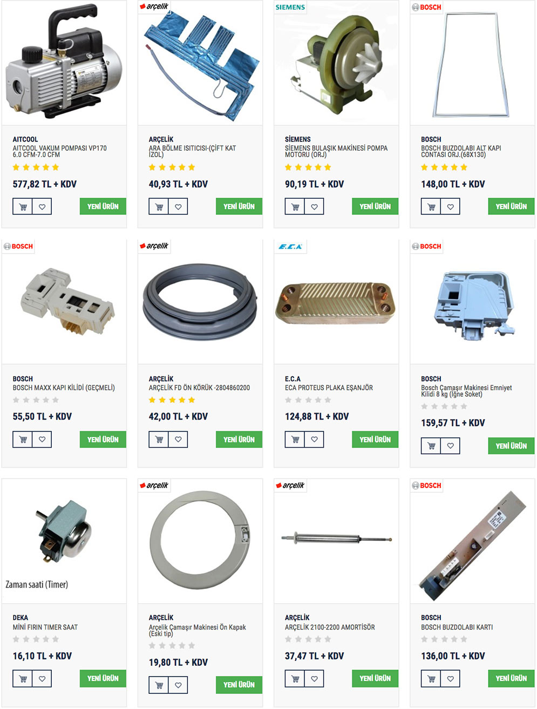537x709 pixels.
Task: Open the Zaman saati timer product image
Action: (64, 541)
